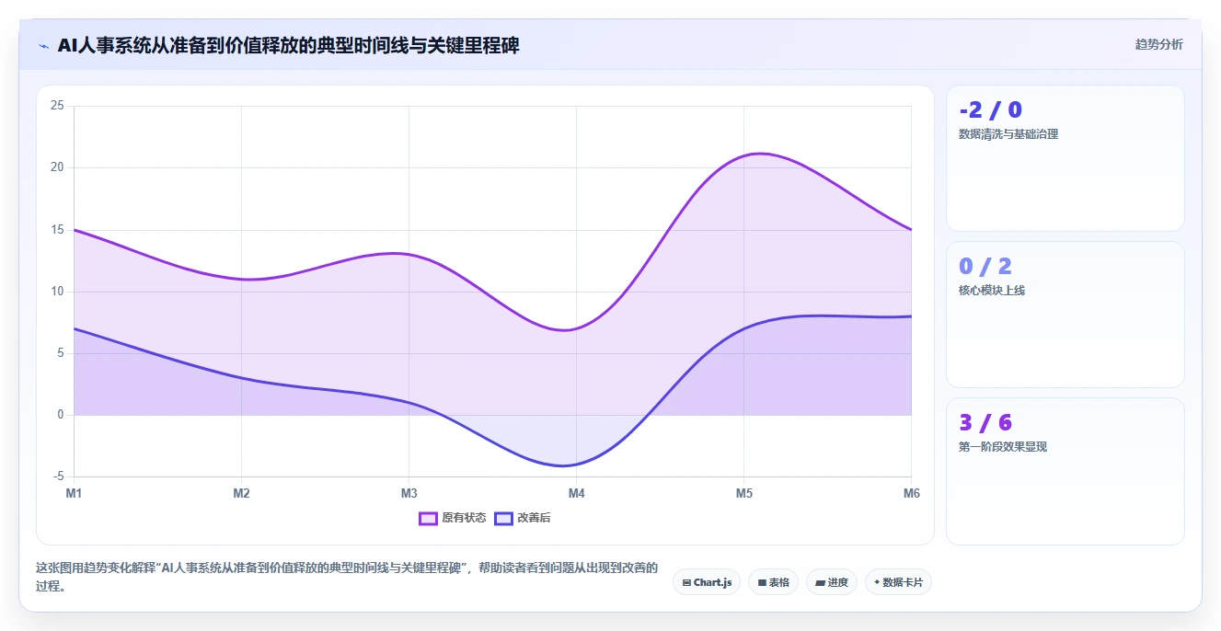
Task: Click the M3 axis label
Action: click(409, 493)
